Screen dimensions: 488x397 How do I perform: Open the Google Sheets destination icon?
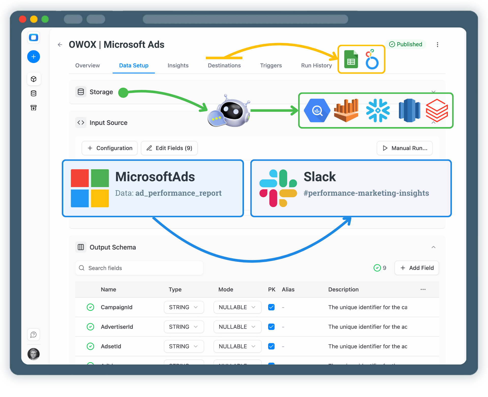[x=351, y=59]
